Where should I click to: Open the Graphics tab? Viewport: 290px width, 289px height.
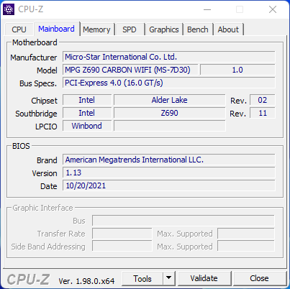tap(164, 29)
